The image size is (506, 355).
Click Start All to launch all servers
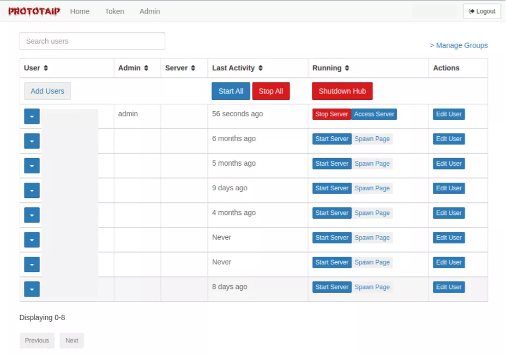[231, 91]
